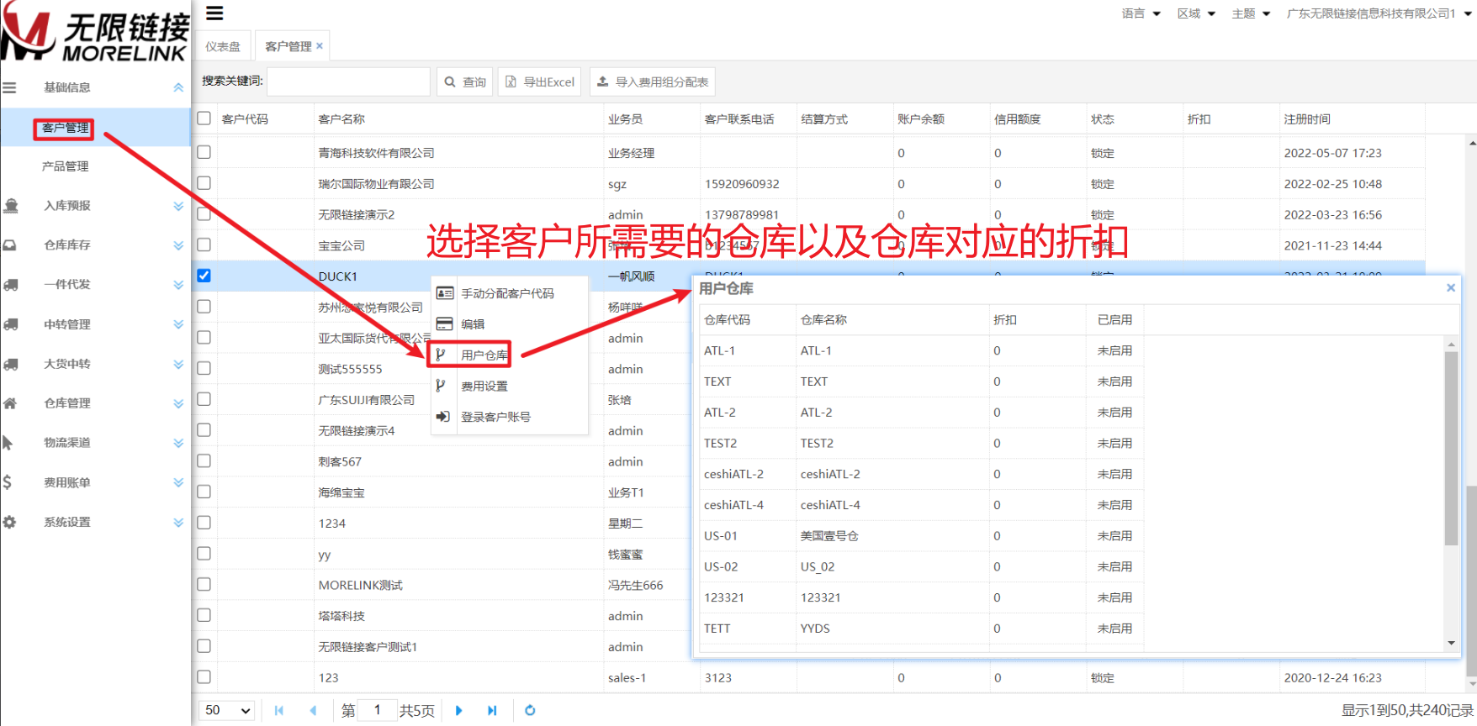Click the 大货中转 truck icon

11,364
